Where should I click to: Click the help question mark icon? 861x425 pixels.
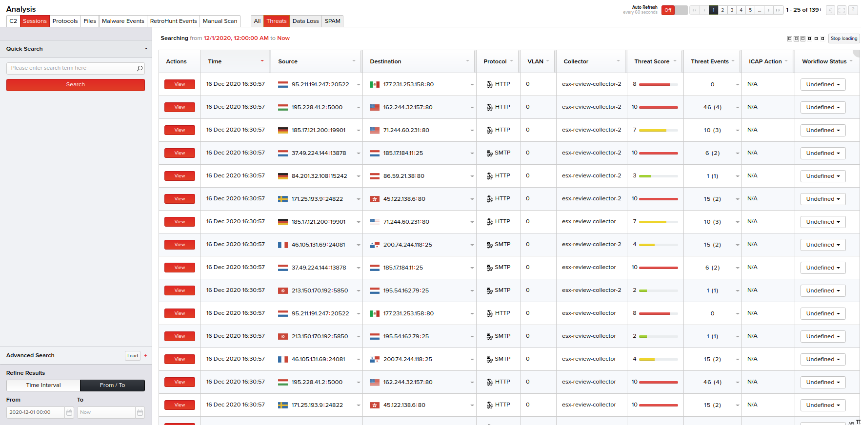853,10
